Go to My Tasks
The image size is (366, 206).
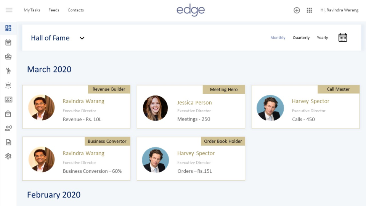click(x=32, y=10)
